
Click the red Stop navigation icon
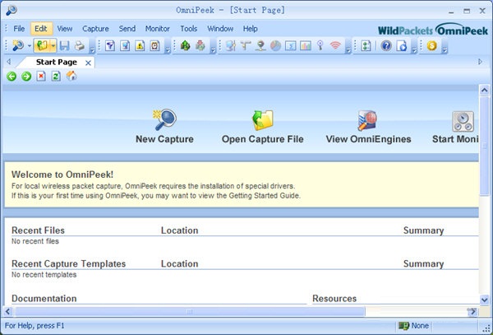coord(41,77)
